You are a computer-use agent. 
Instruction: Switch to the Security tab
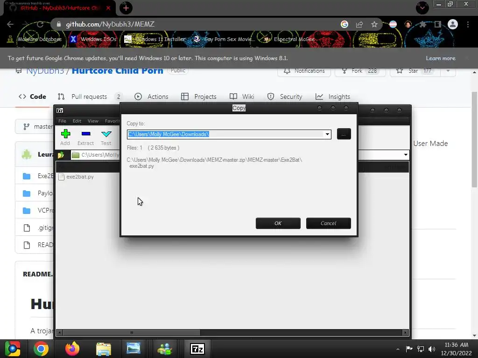(285, 96)
